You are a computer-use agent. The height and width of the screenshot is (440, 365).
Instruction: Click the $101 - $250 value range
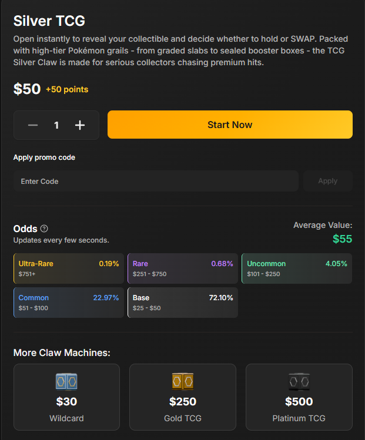pos(263,274)
